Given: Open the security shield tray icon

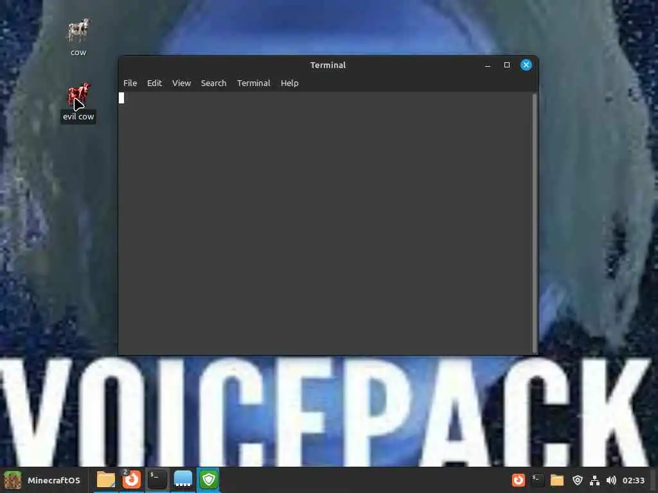Looking at the screenshot, I should point(578,480).
